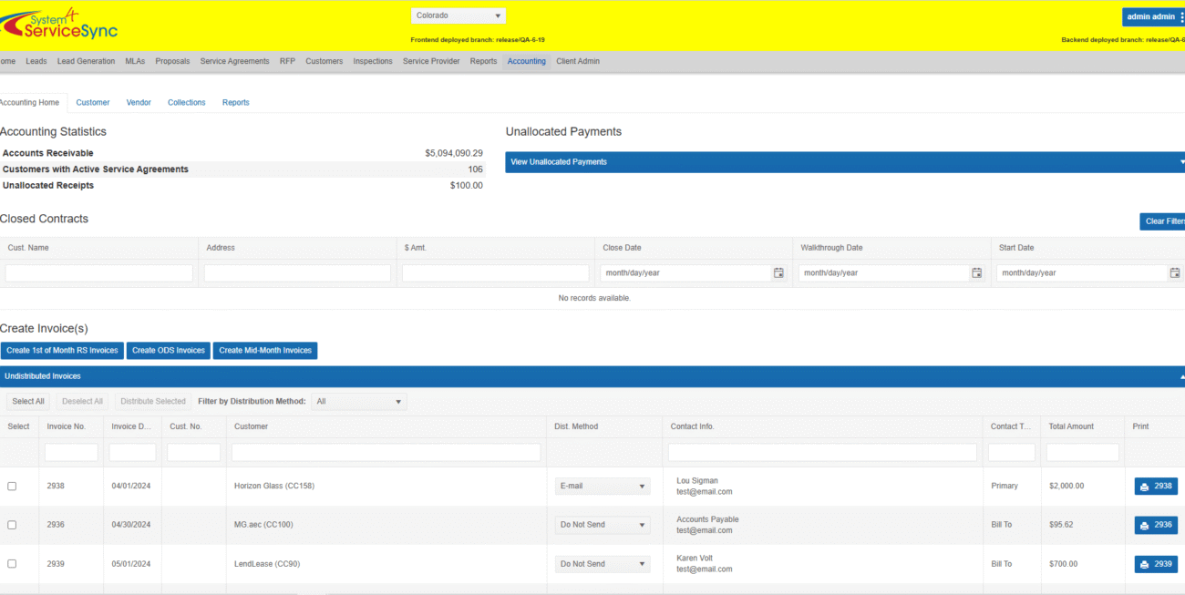1185x595 pixels.
Task: Open the Service Agreements menu item
Action: [x=234, y=62]
